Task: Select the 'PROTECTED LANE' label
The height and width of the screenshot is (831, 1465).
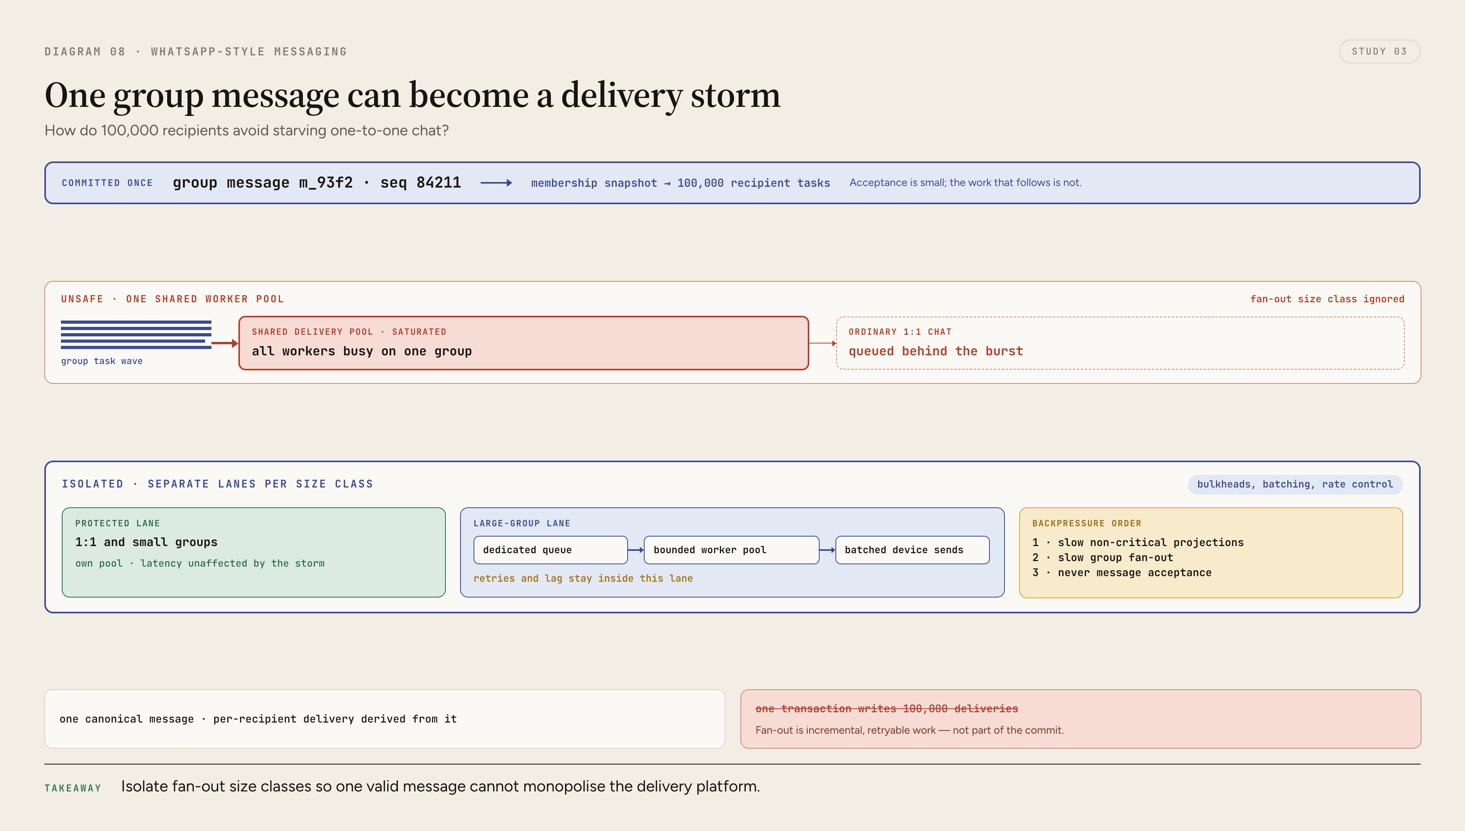Action: click(x=118, y=524)
